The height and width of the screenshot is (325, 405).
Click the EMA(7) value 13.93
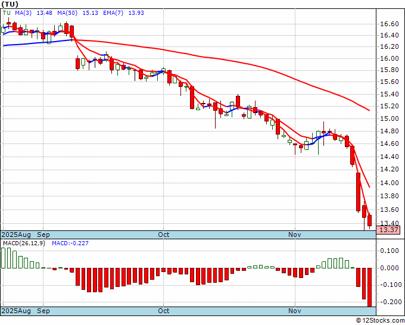(x=136, y=13)
